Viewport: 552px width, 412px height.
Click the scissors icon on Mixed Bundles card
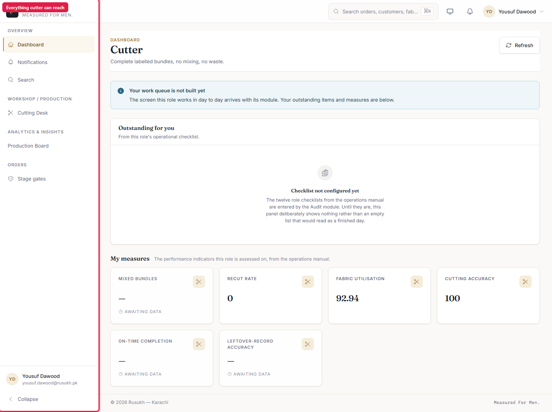coord(199,282)
